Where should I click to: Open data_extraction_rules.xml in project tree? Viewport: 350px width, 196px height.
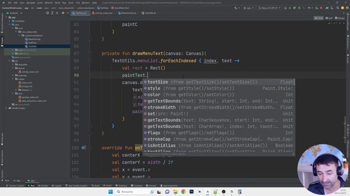32,101
